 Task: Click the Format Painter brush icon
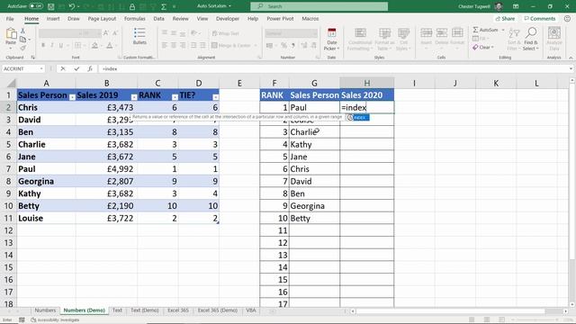[x=23, y=48]
